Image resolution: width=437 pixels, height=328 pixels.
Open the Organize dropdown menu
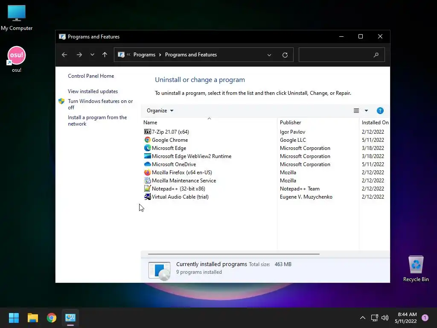click(160, 111)
